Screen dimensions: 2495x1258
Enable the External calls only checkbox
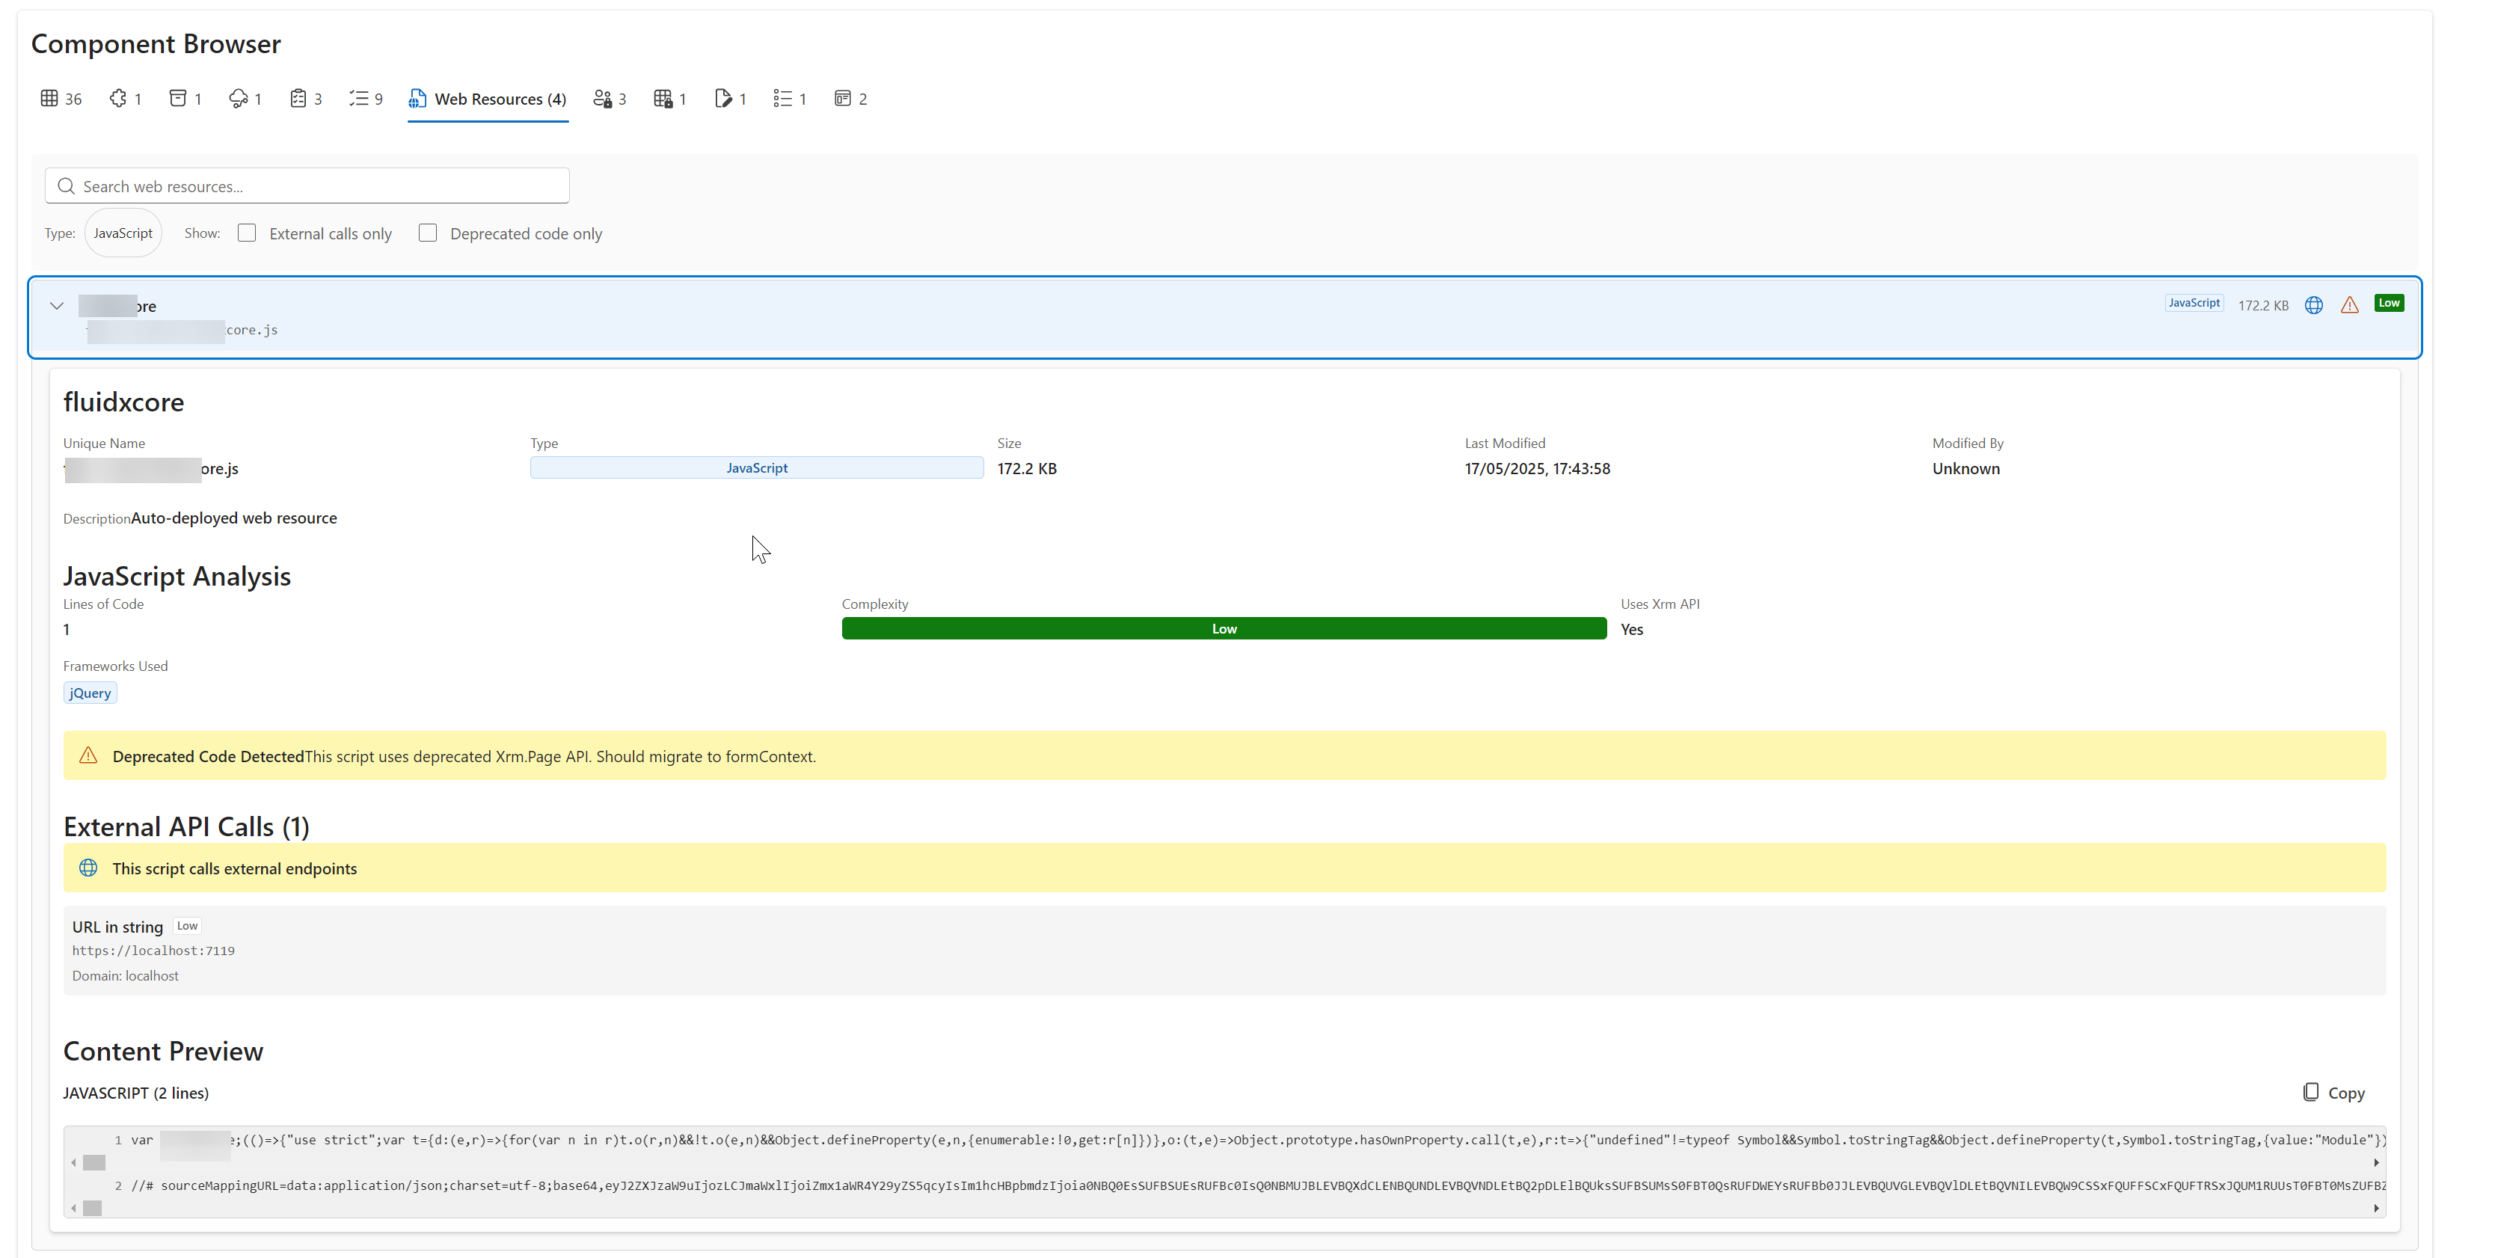pyautogui.click(x=247, y=233)
